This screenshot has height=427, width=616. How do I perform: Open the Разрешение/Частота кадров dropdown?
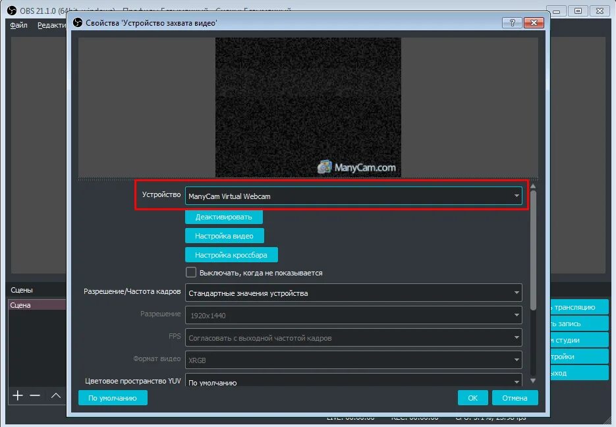(x=354, y=293)
